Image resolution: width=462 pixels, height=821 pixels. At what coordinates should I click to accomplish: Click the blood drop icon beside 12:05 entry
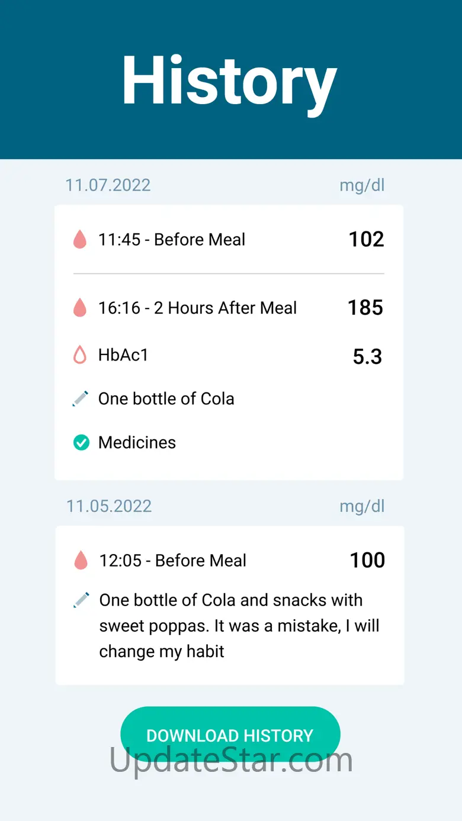pyautogui.click(x=81, y=561)
